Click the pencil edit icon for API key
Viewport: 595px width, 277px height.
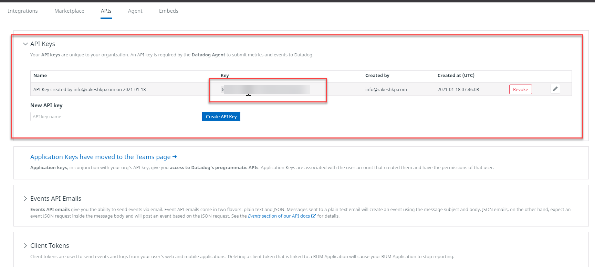point(555,89)
